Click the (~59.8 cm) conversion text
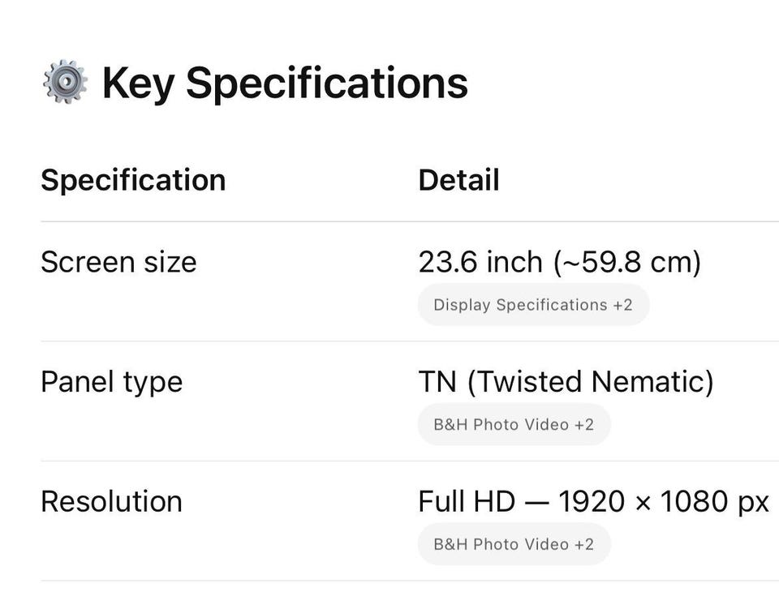 627,262
